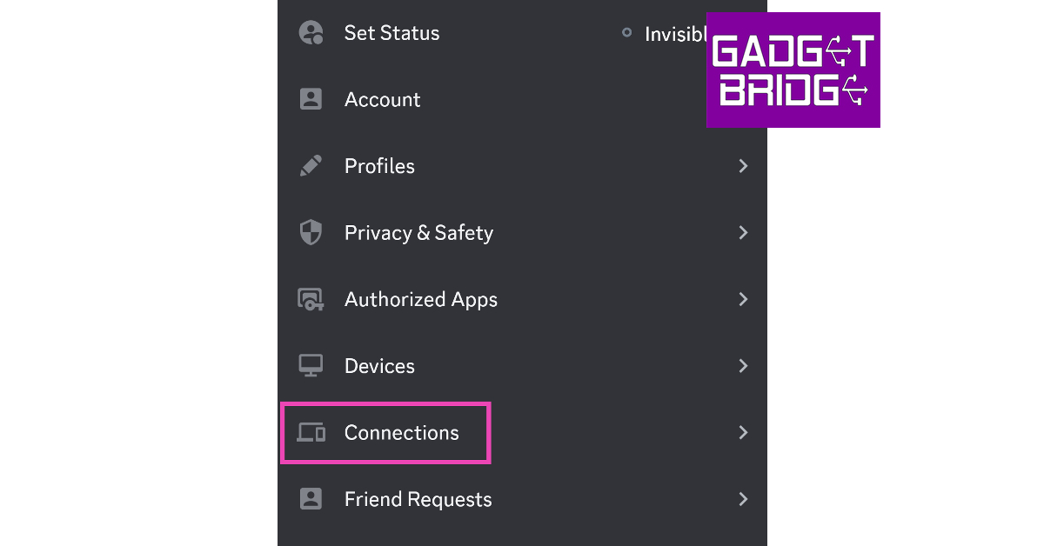Click the Authorized Apps key icon
Image resolution: width=1044 pixels, height=546 pixels.
311,299
